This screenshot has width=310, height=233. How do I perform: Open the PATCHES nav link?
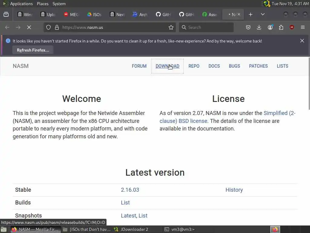[x=258, y=66]
